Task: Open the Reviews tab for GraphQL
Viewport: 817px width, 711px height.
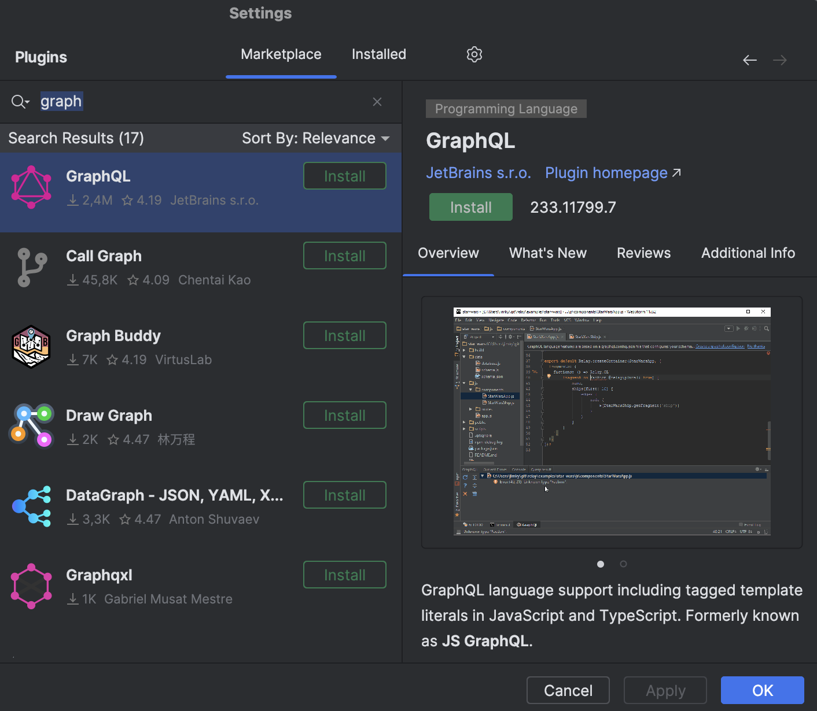Action: [x=643, y=253]
